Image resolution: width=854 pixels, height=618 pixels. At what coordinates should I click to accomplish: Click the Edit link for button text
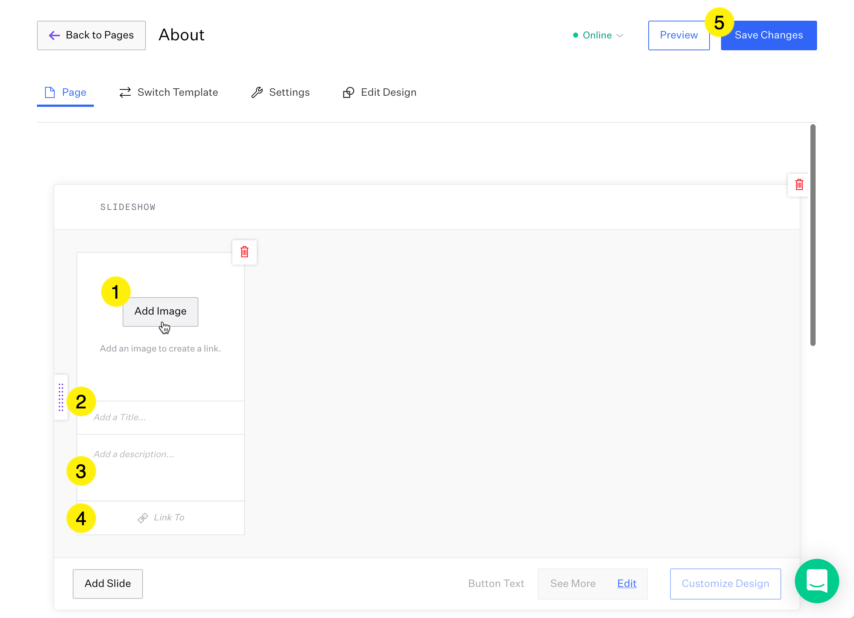(626, 583)
